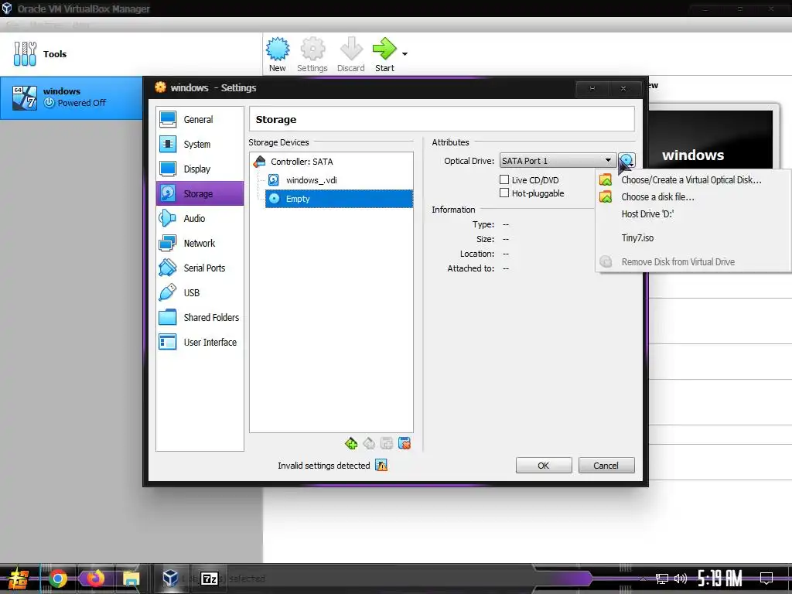Open the Shared Folders settings category

(x=200, y=317)
